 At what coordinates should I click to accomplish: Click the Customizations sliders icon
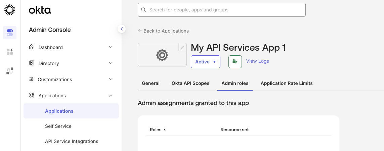pos(31,79)
